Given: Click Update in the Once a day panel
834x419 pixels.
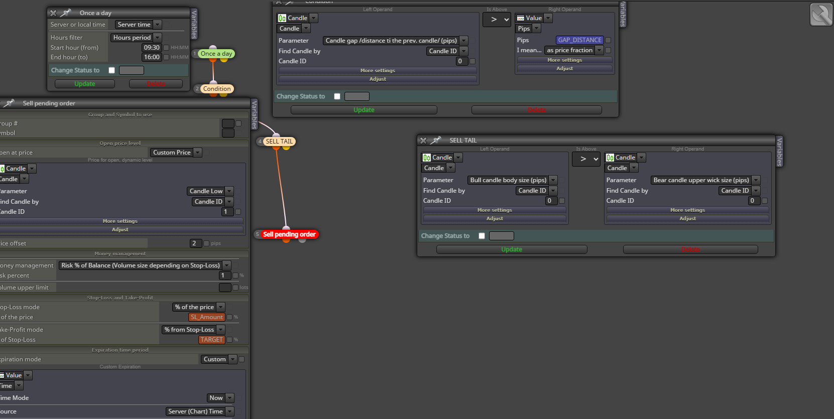Looking at the screenshot, I should pos(85,84).
